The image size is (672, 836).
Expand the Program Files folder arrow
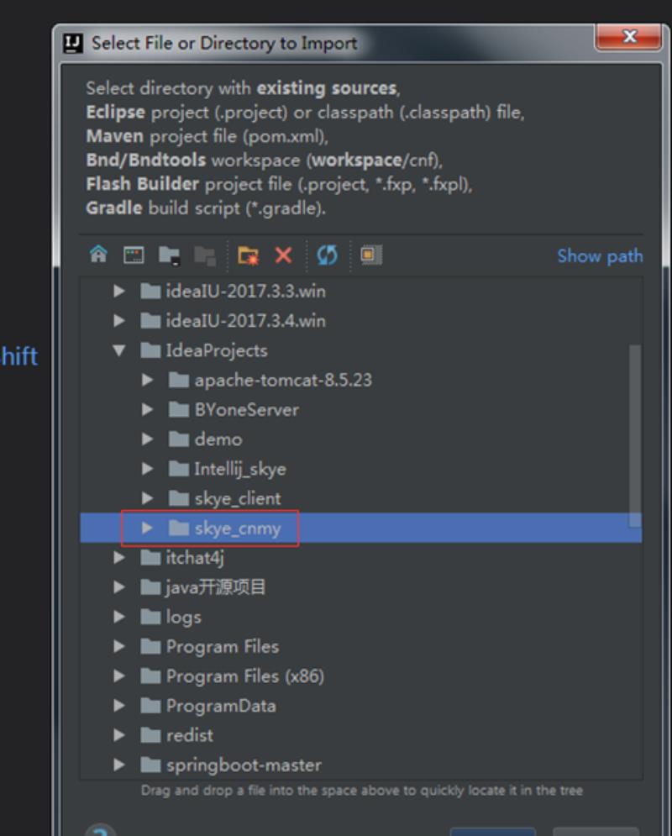(119, 646)
